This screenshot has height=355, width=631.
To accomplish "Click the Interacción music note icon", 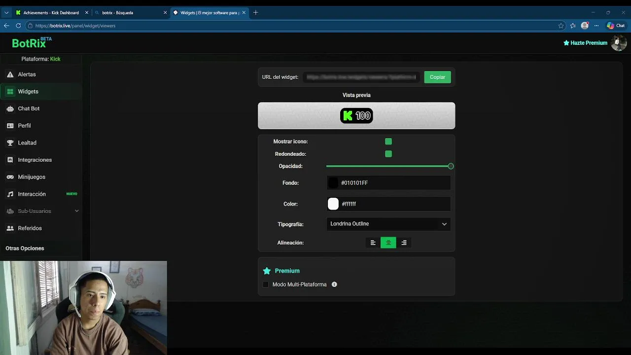I will [x=10, y=194].
